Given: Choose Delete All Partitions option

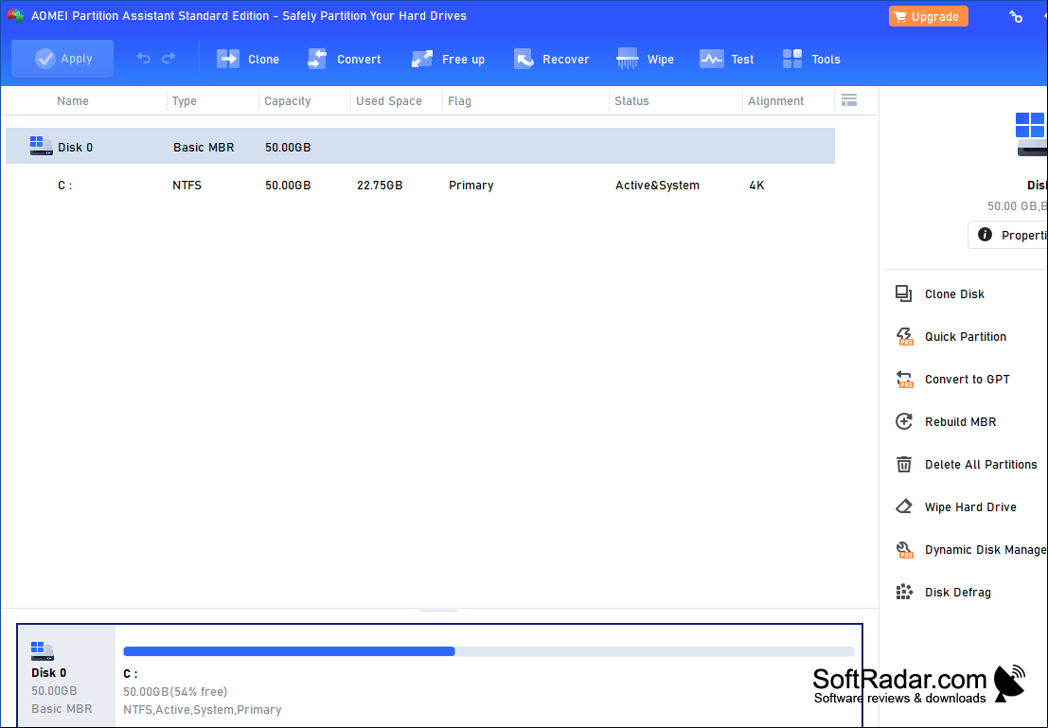Looking at the screenshot, I should [981, 465].
